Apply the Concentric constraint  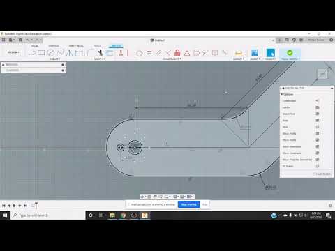[196, 53]
